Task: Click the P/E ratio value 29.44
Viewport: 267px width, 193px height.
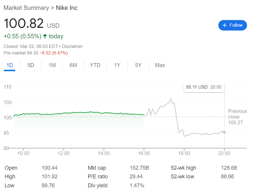Action: [136, 177]
